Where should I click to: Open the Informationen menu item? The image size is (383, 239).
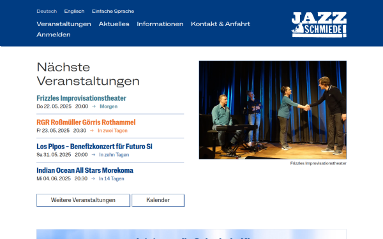tap(160, 24)
